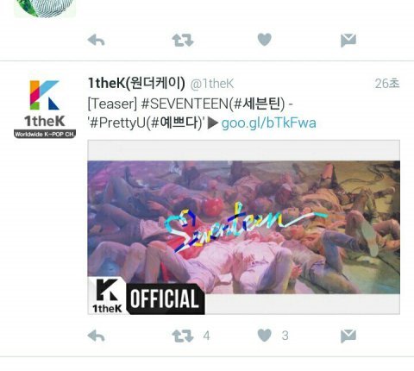Retweet the 1theK Seventeen teaser tweet

click(183, 336)
